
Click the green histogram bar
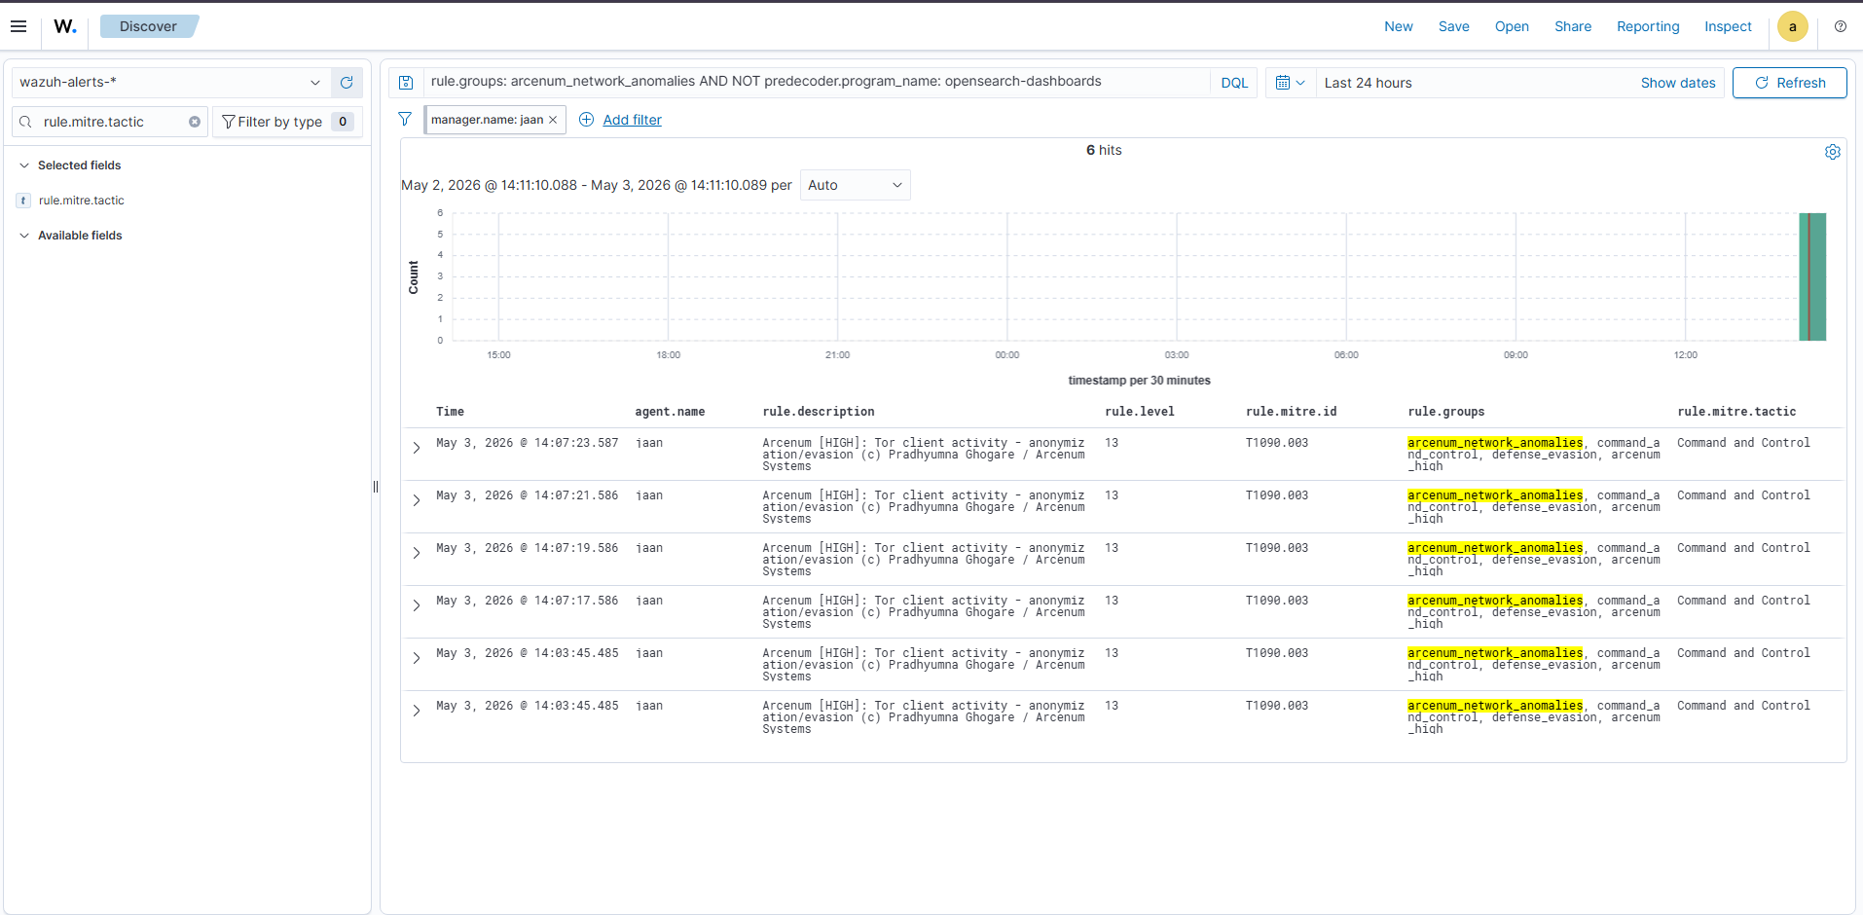coord(1812,276)
